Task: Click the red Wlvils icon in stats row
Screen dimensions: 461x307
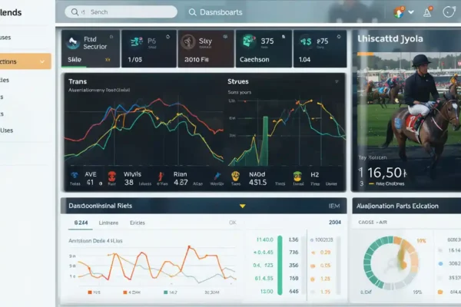Action: 112,175
